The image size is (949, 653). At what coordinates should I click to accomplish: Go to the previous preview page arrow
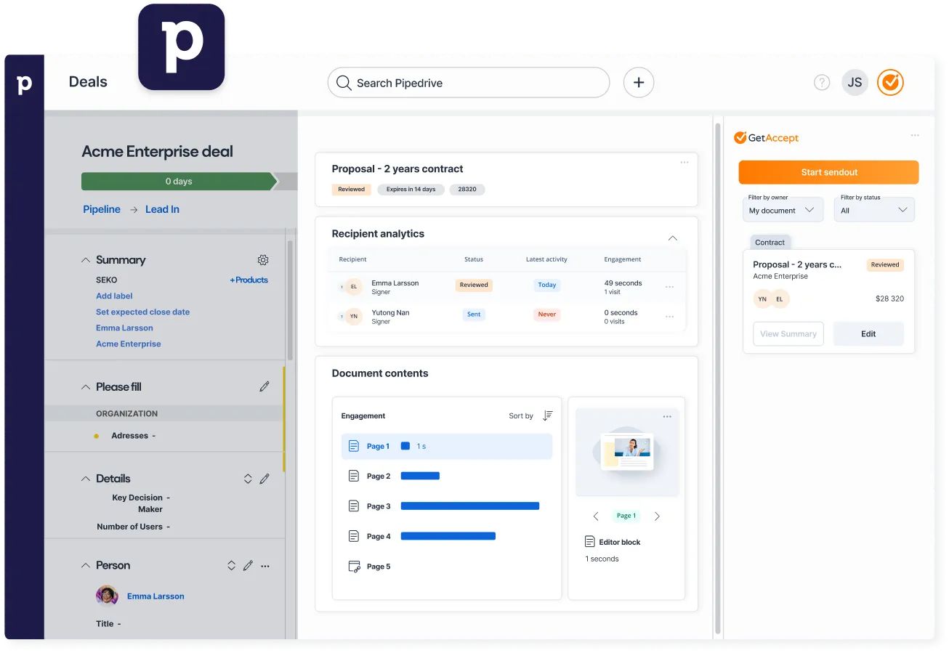[x=596, y=516]
